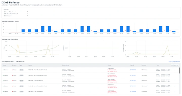This screenshot has width=182, height=96.
Task: Open row options for alert 277024961
Action: 175,86
